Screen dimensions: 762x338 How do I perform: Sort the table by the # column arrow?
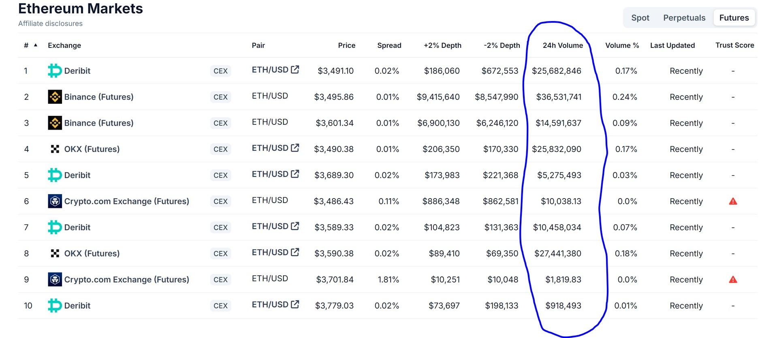click(36, 45)
